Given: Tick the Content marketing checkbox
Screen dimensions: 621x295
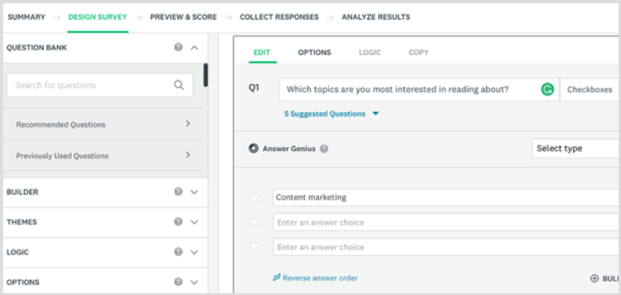Looking at the screenshot, I should pos(254,197).
